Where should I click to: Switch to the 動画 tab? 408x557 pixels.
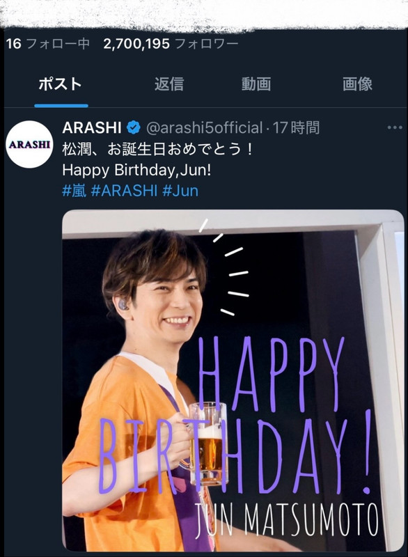(x=256, y=84)
